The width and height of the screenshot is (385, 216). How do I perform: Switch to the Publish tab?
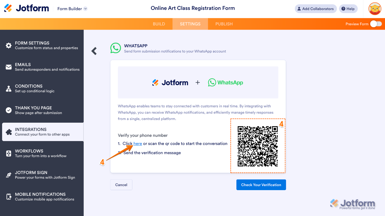(x=224, y=24)
